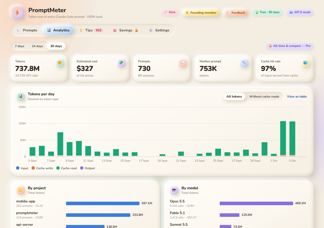Image resolution: width=324 pixels, height=228 pixels.
Task: Click the cube icon on Cache hit rate card
Action: click(306, 63)
